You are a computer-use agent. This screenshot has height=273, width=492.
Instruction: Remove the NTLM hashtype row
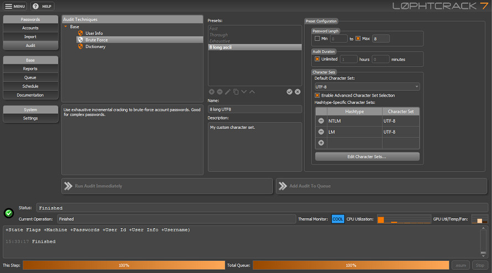tap(321, 120)
